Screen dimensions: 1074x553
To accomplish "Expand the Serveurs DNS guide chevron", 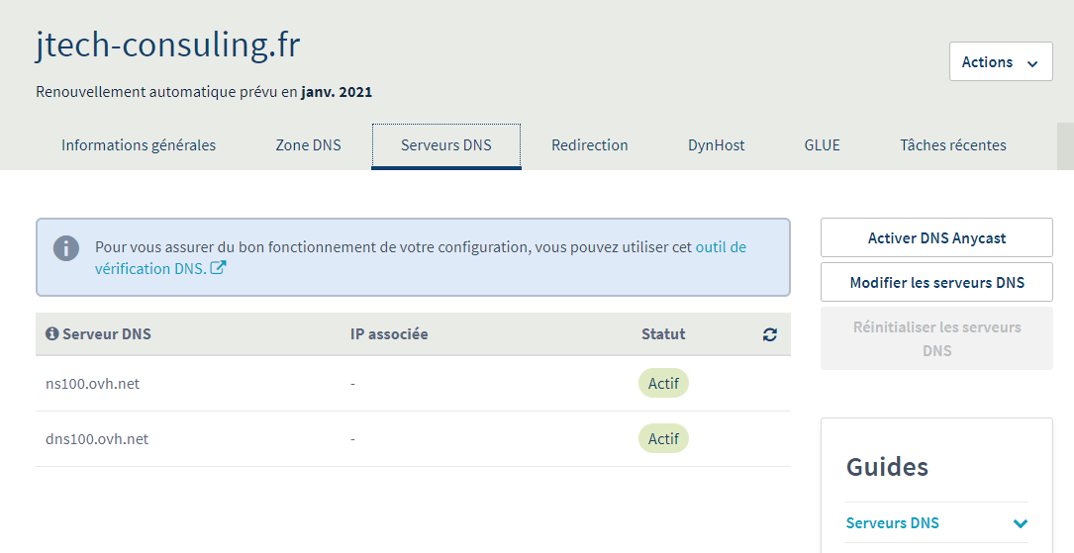I will coord(1021,523).
